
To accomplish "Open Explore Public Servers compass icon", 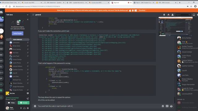I will (x=1, y=90).
